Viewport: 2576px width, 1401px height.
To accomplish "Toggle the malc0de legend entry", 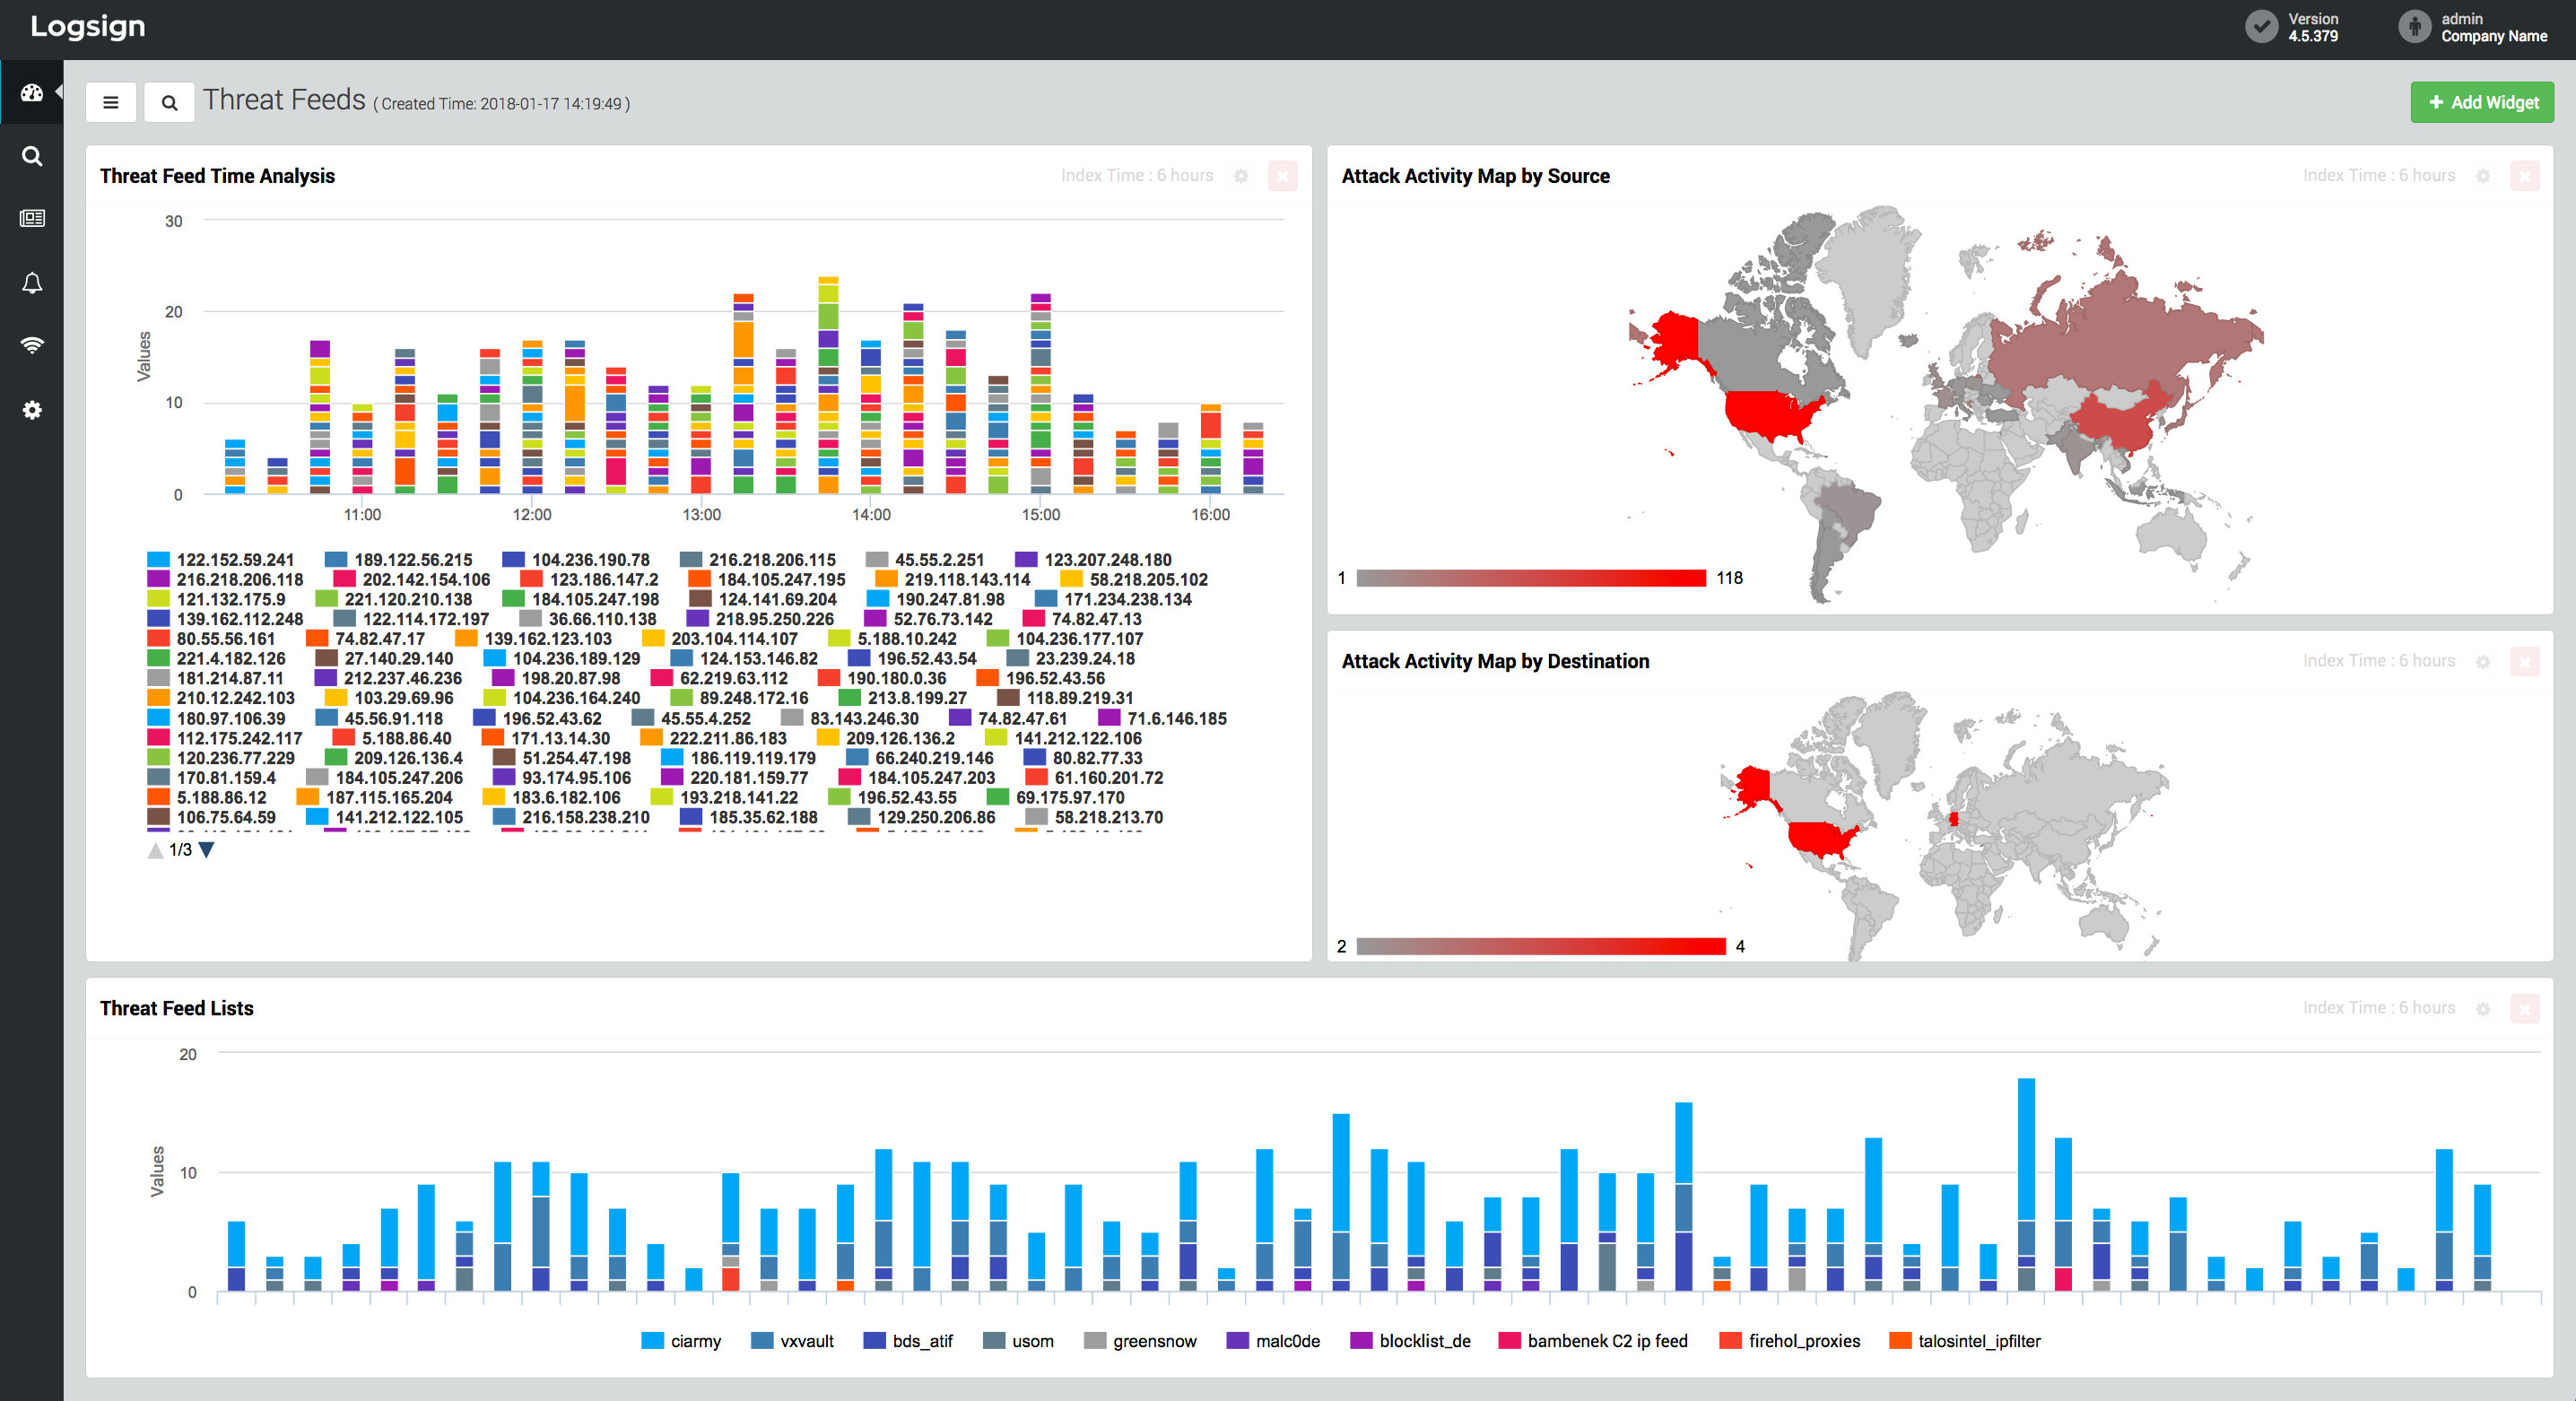I will click(x=1273, y=1341).
